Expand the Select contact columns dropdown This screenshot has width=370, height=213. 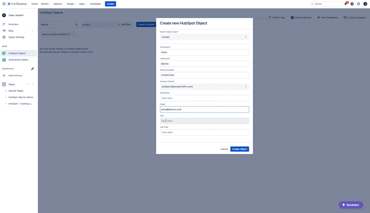(57, 34)
